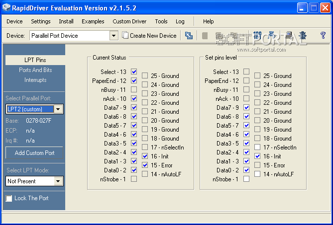Open the Help menu

point(208,21)
